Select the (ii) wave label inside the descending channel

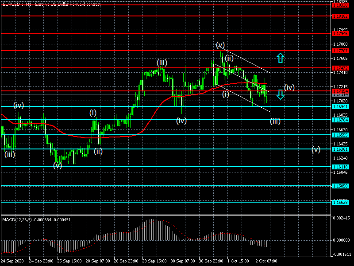pyautogui.click(x=229, y=58)
